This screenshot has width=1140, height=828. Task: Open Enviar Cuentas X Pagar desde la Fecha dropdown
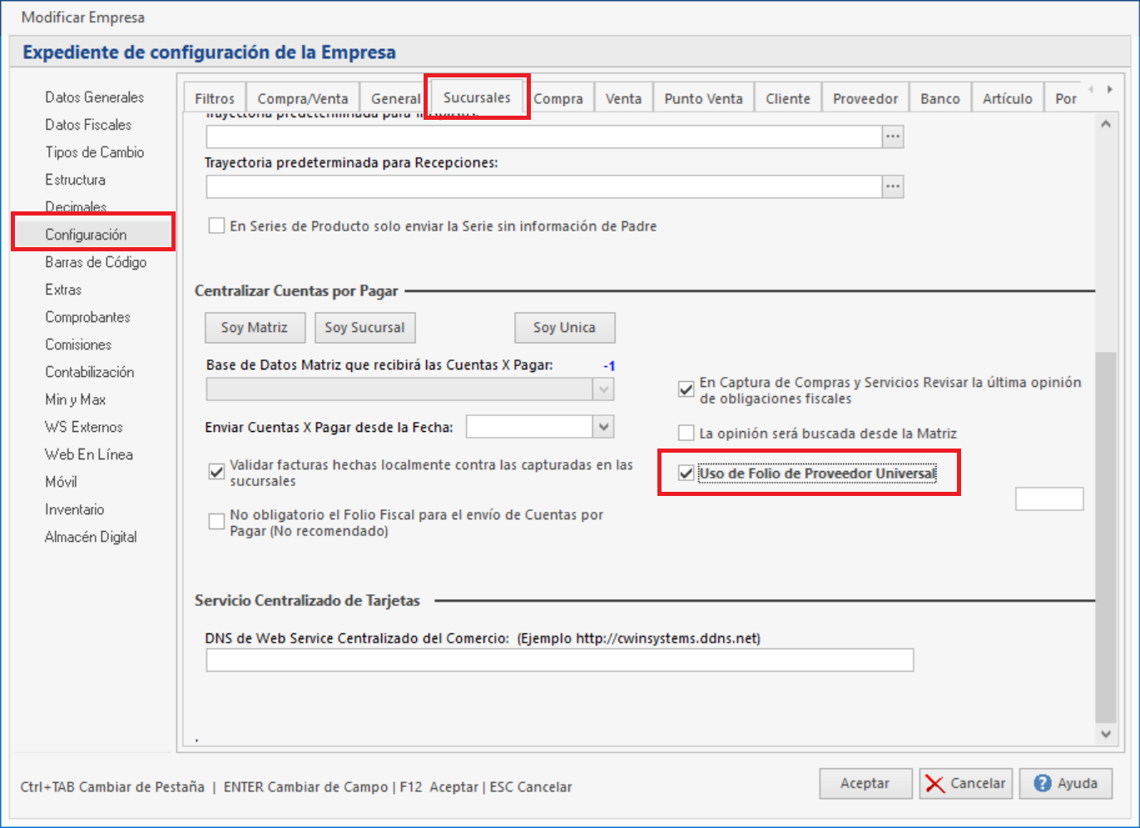(604, 427)
